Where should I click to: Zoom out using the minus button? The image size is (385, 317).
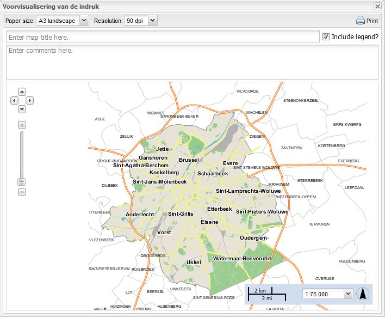(22, 192)
